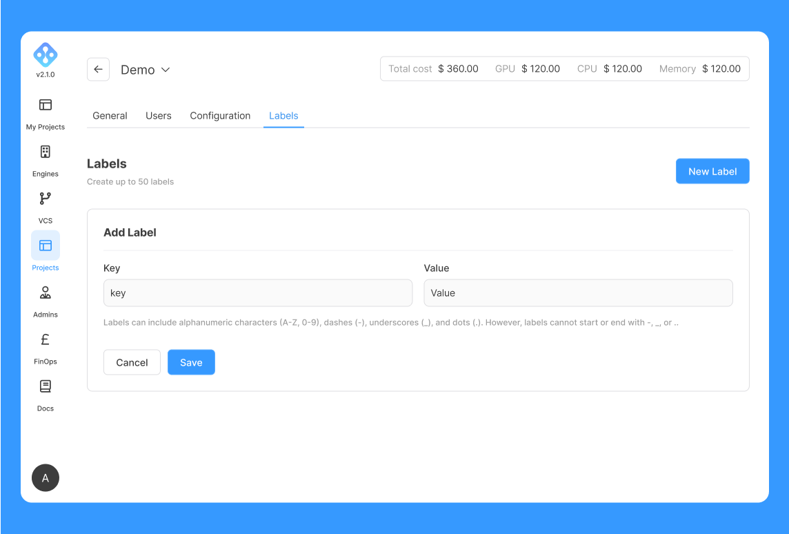789x534 pixels.
Task: Click the GPU $ 120.00 cost
Action: (x=528, y=69)
